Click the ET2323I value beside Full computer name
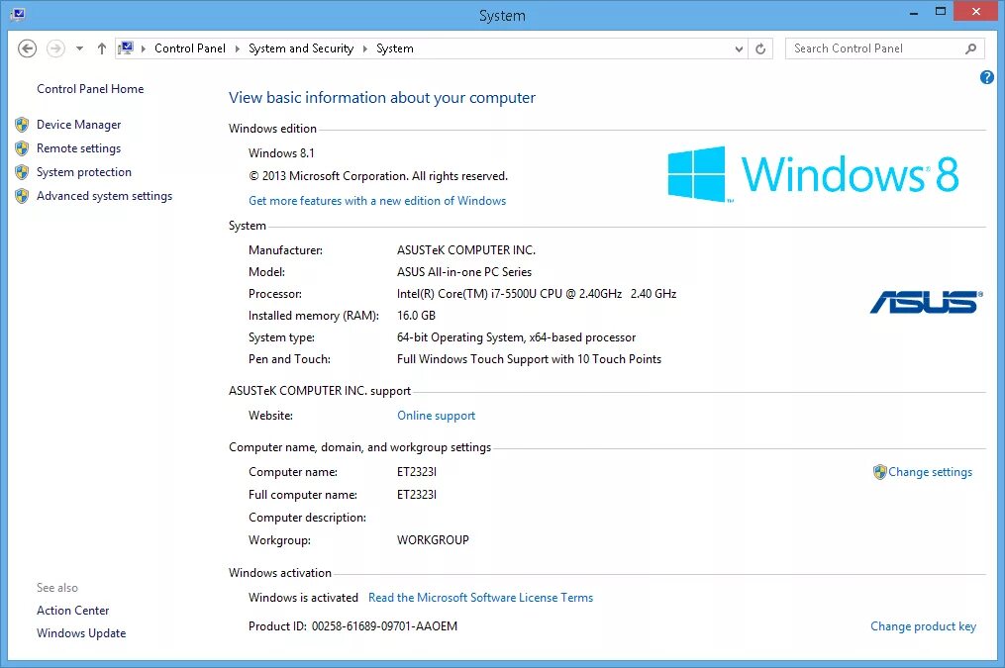Image resolution: width=1005 pixels, height=668 pixels. coord(417,495)
